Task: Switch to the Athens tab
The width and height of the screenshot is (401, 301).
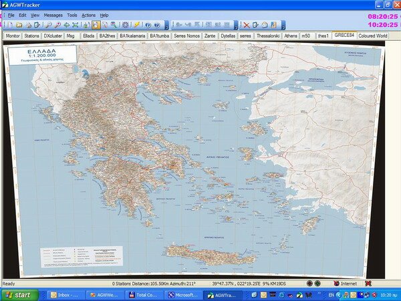Action: click(x=291, y=36)
